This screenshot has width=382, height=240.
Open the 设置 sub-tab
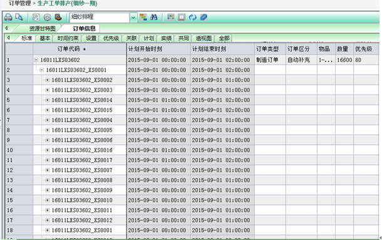pyautogui.click(x=91, y=38)
